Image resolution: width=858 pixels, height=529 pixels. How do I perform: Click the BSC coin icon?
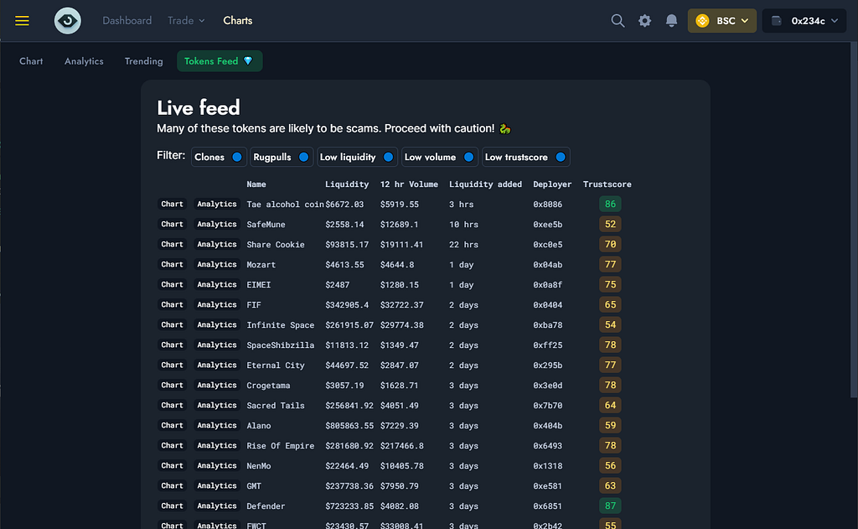click(703, 21)
